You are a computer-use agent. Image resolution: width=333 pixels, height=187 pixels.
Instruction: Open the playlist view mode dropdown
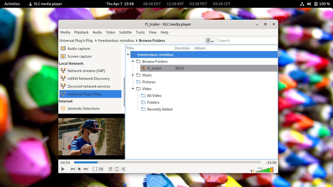[x=210, y=41]
